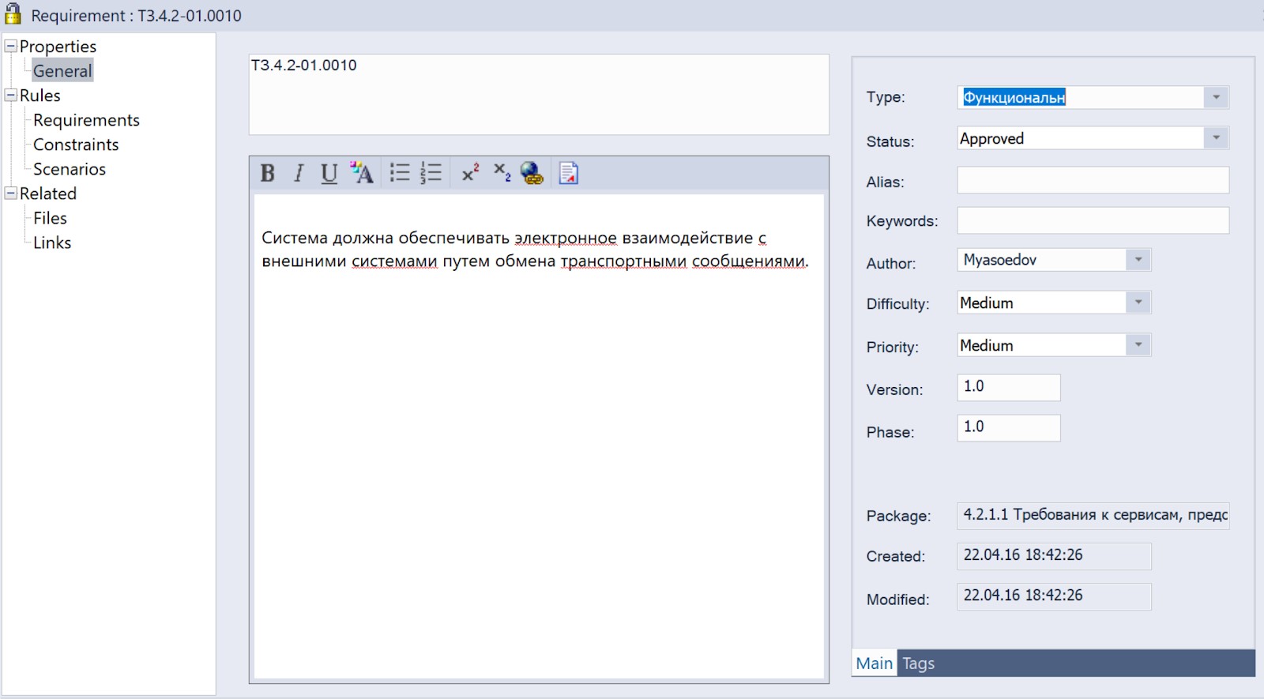Screen dimensions: 1264x699
Task: Click the Phase field showing 1.0
Action: click(x=1008, y=427)
